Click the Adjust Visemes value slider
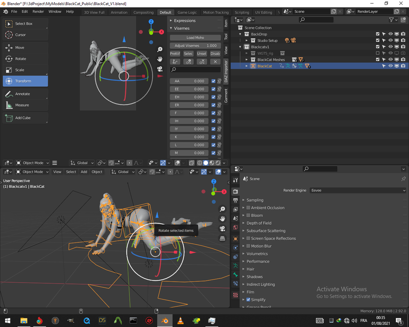This screenshot has height=327, width=409. 195,46
